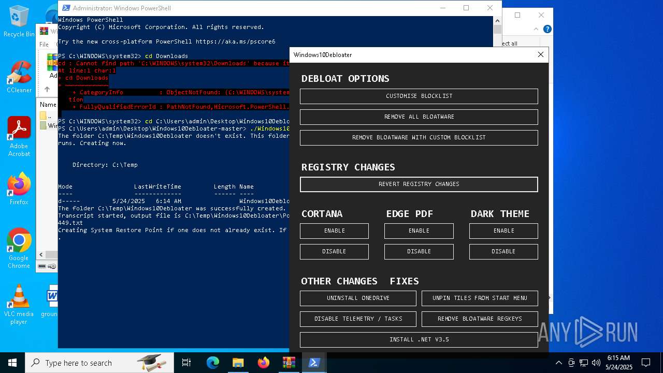The width and height of the screenshot is (663, 373).
Task: Show hidden tray icons chevron
Action: pyautogui.click(x=559, y=363)
